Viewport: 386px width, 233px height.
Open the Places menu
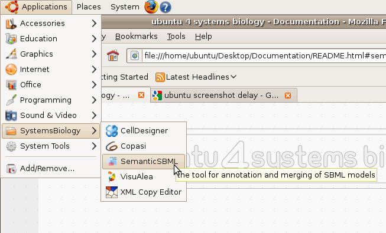pos(89,7)
